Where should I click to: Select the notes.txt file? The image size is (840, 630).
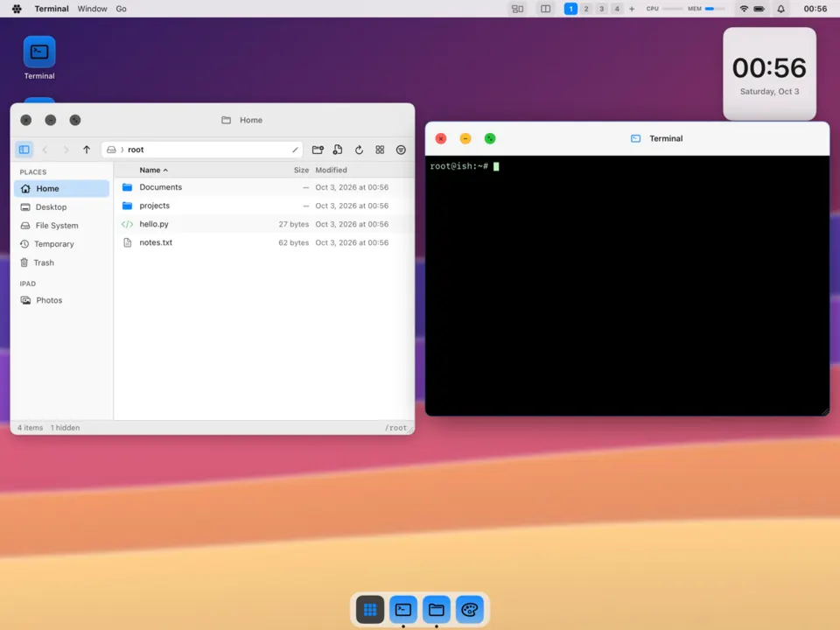[264, 242]
